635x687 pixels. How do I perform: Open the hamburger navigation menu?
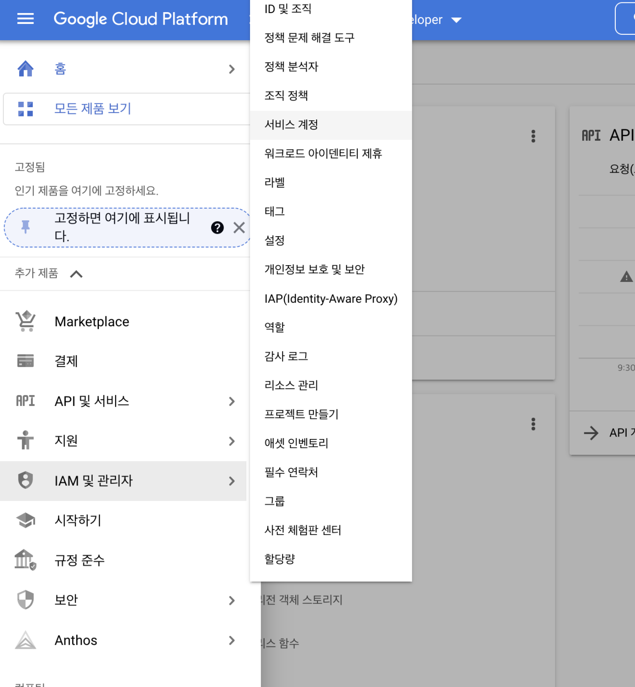point(25,19)
